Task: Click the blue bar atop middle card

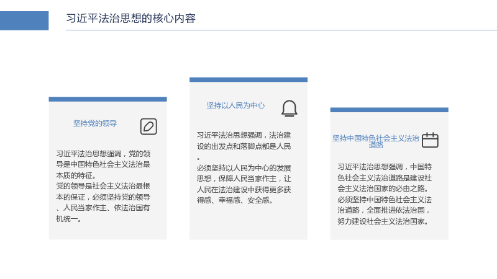Action: [248, 80]
